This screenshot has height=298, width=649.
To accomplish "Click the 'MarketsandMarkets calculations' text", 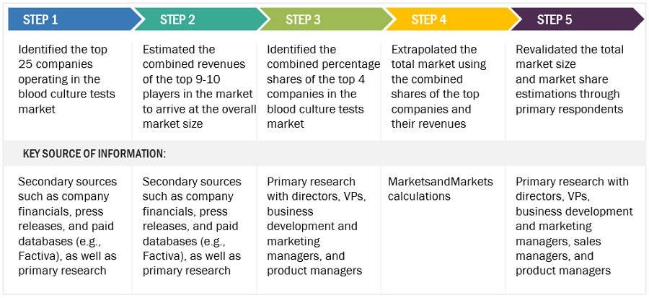I will point(440,189).
